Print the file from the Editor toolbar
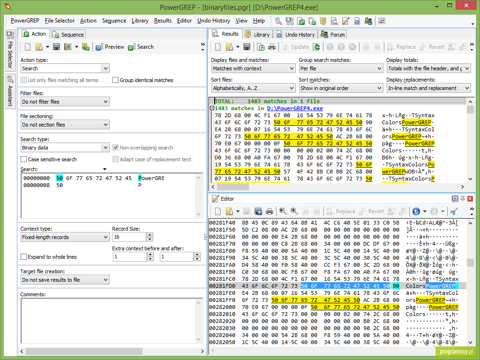Image resolution: width=480 pixels, height=360 pixels. [x=270, y=211]
